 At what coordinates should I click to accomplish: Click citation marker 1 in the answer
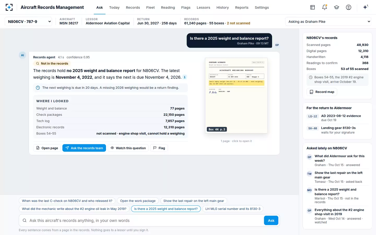click(185, 77)
